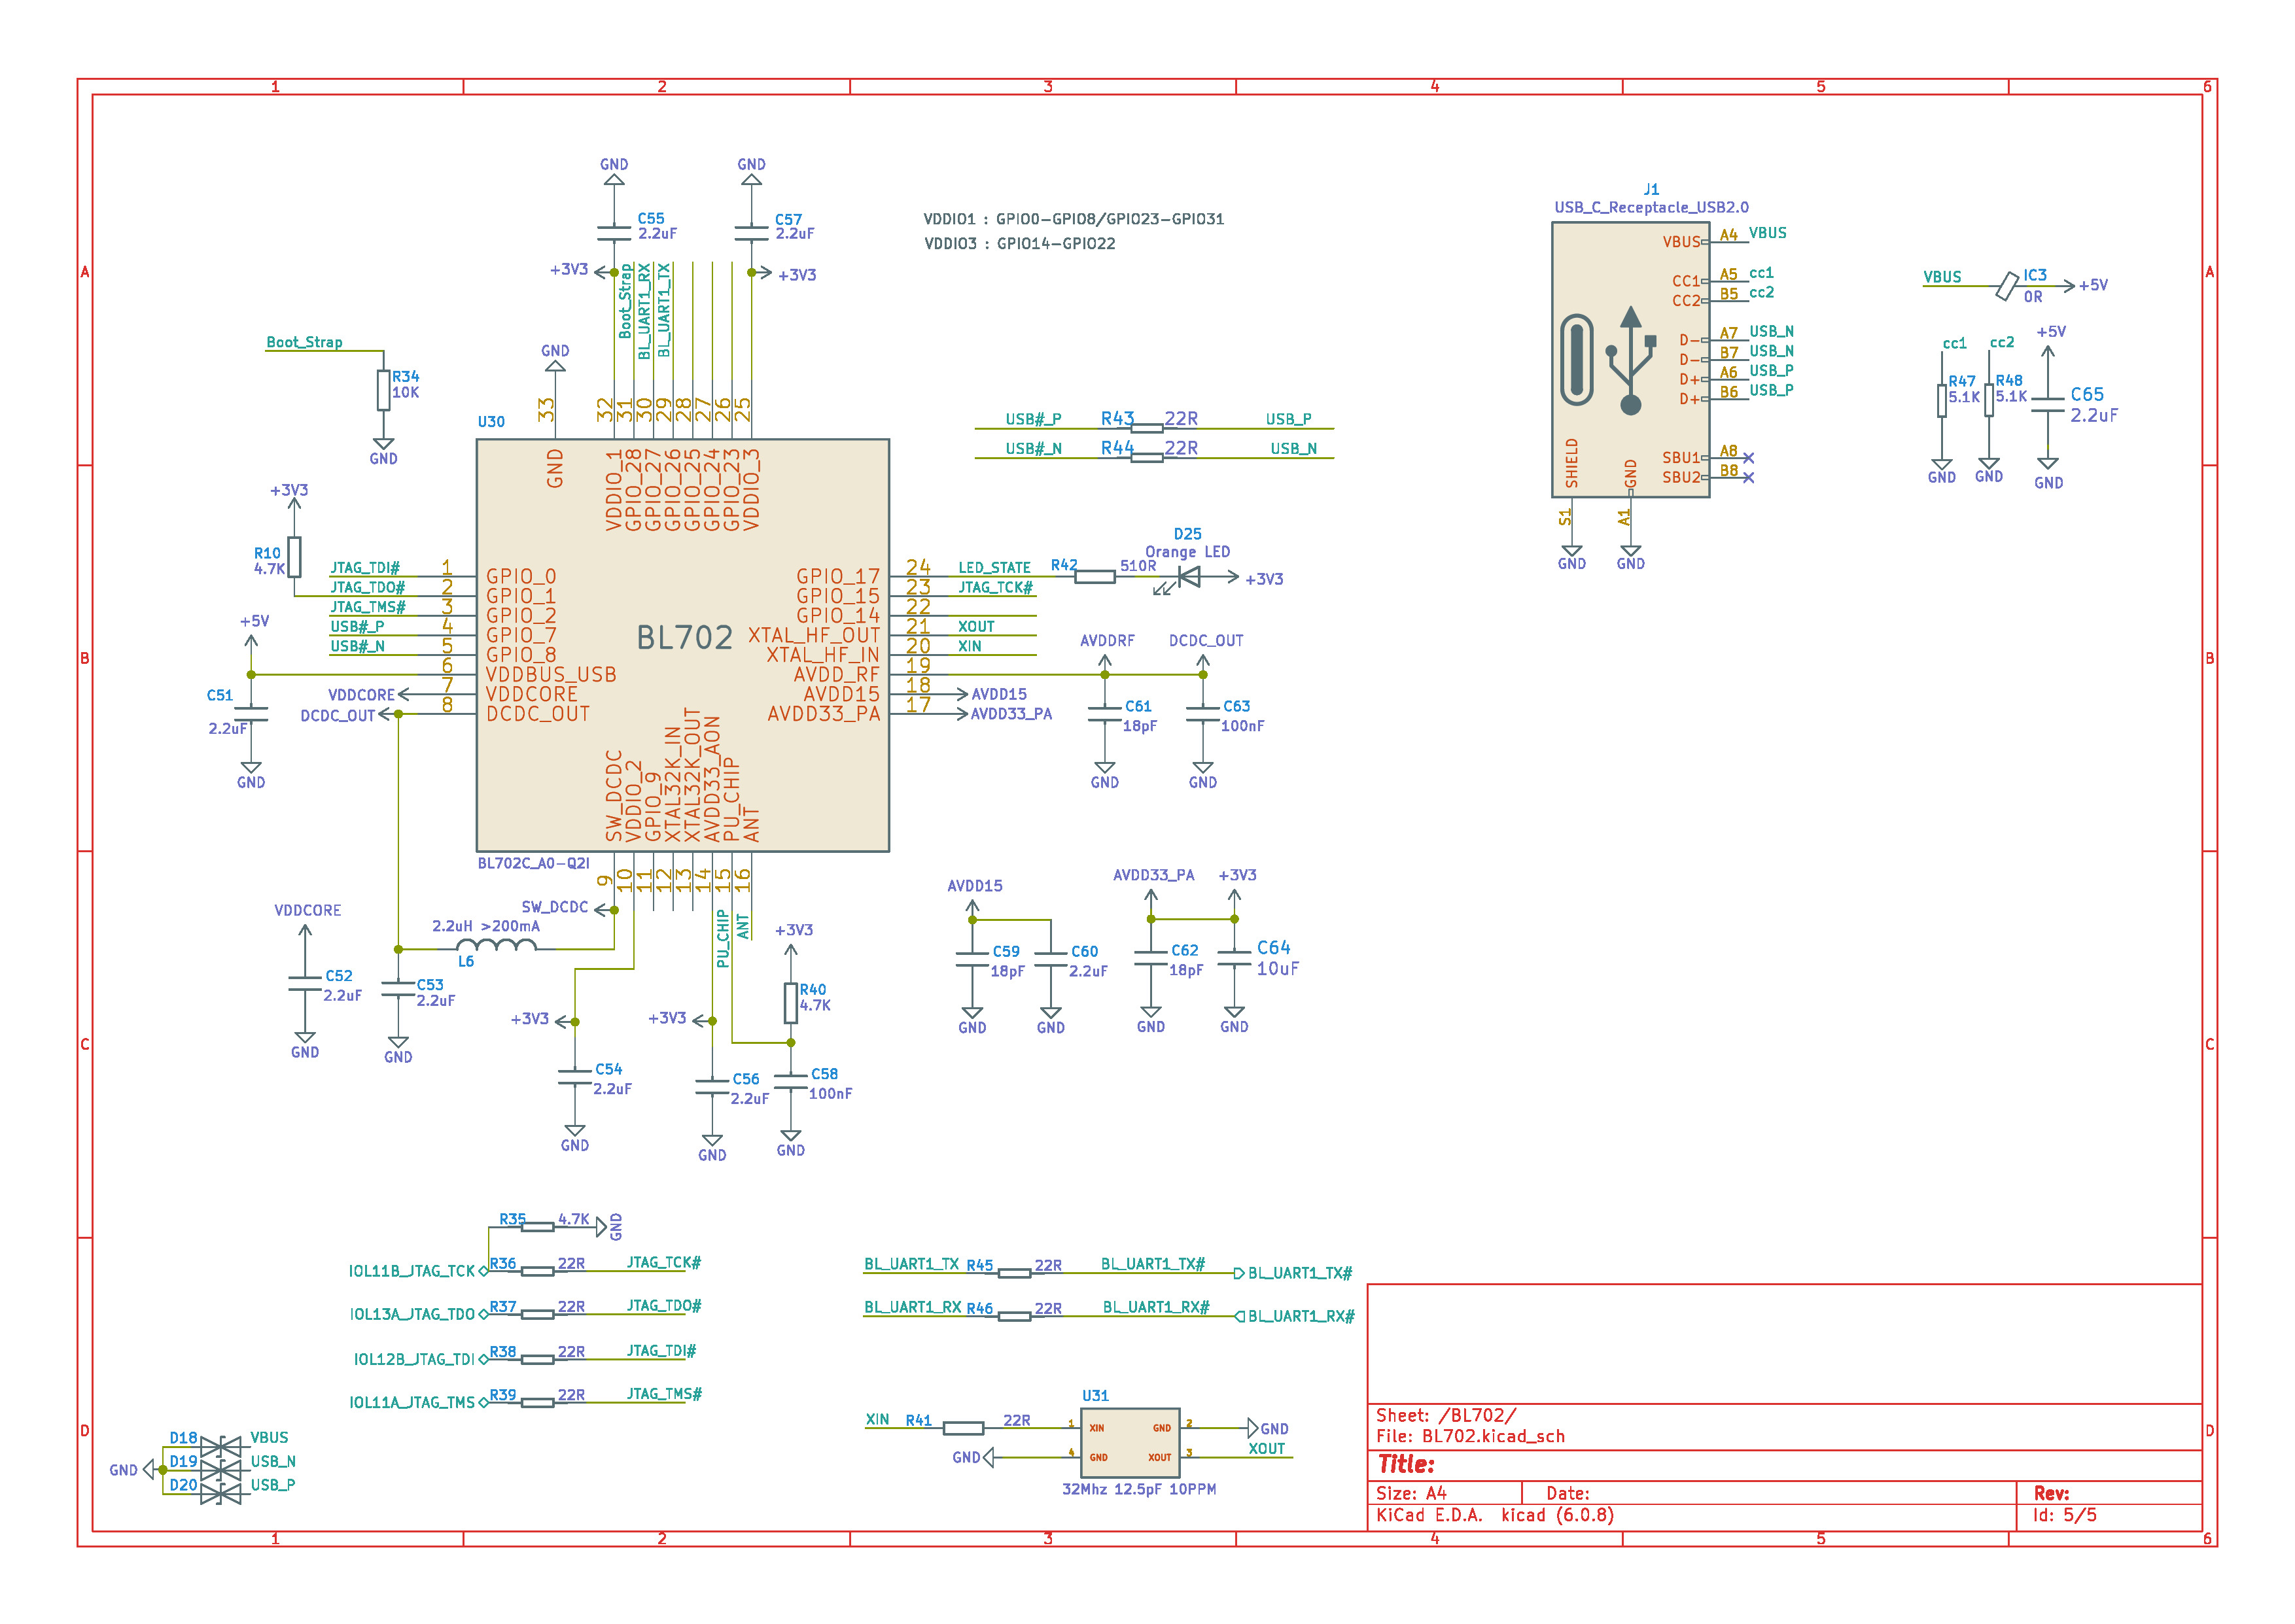Click the KiCad E.D.A. kicad (6.0.8) text
The width and height of the screenshot is (2295, 1624).
pos(1495,1515)
